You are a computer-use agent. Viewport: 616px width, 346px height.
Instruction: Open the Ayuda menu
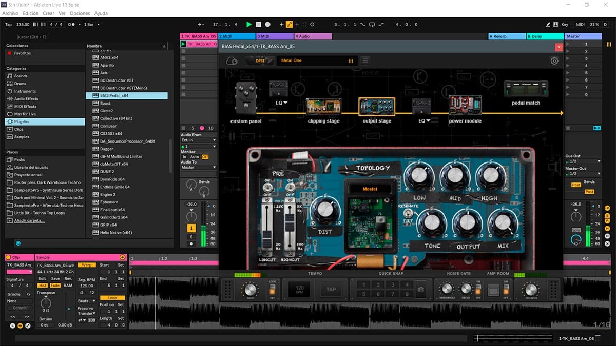click(101, 13)
